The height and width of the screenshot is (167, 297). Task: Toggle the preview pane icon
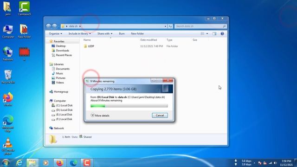[x=214, y=33]
